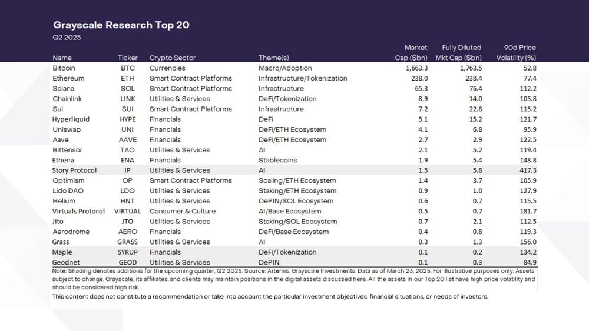Select the Name column header

(62, 58)
